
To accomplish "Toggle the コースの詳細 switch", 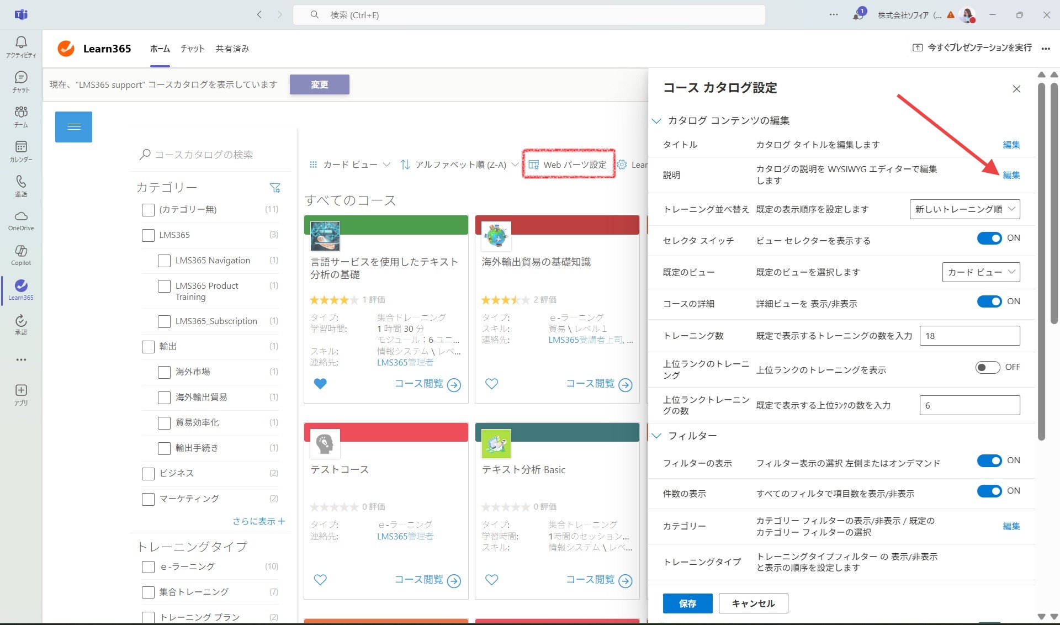I will tap(989, 301).
